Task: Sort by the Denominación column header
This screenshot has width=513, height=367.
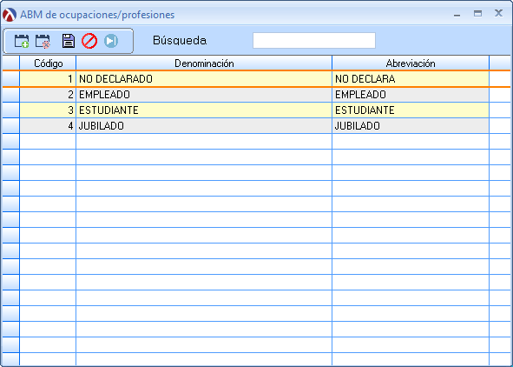Action: tap(204, 63)
